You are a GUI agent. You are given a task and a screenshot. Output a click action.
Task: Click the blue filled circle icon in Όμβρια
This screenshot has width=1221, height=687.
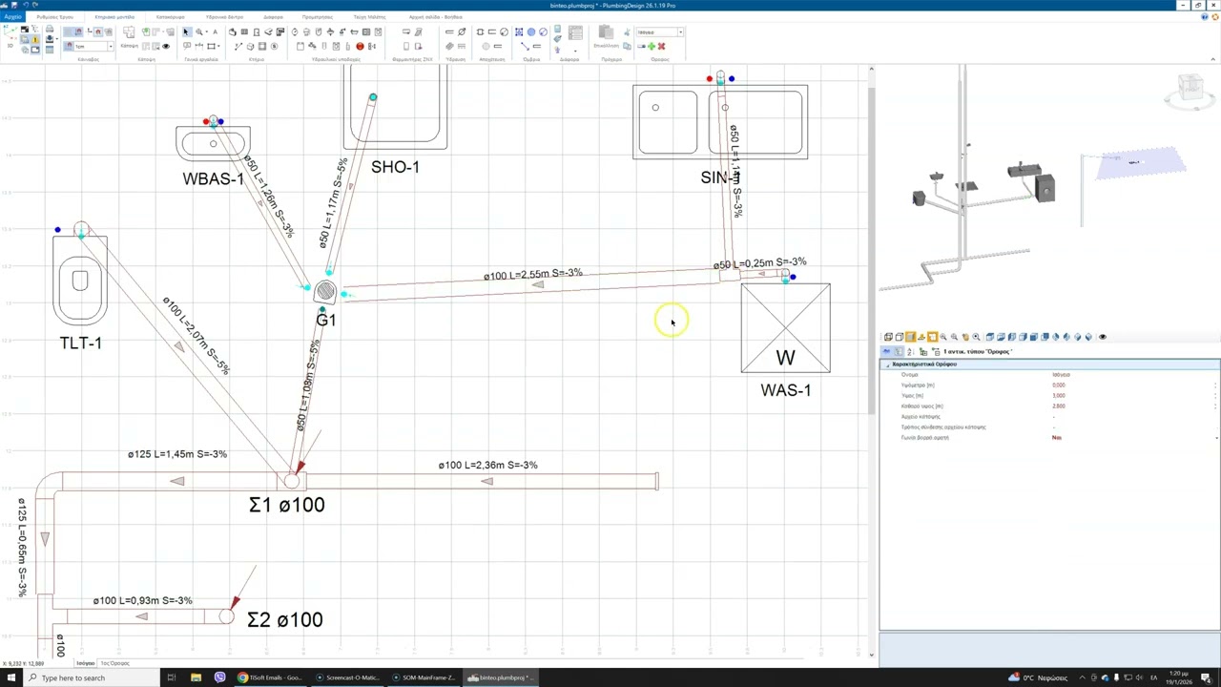[x=531, y=31]
